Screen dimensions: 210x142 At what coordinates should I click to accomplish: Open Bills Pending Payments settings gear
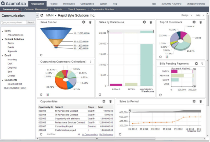pyautogui.click(x=196, y=63)
